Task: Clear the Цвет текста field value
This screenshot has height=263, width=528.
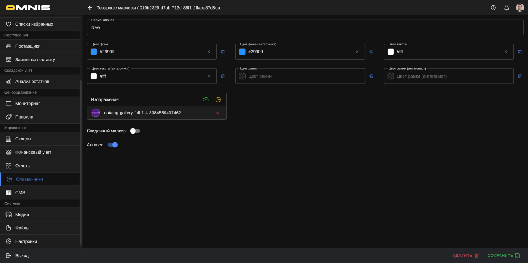Action: [506, 52]
